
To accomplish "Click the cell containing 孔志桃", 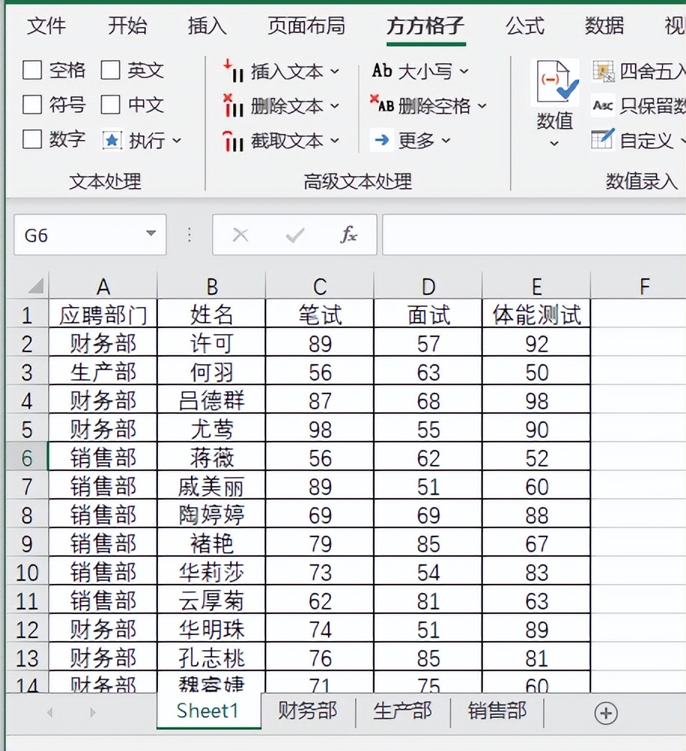I will 211,658.
